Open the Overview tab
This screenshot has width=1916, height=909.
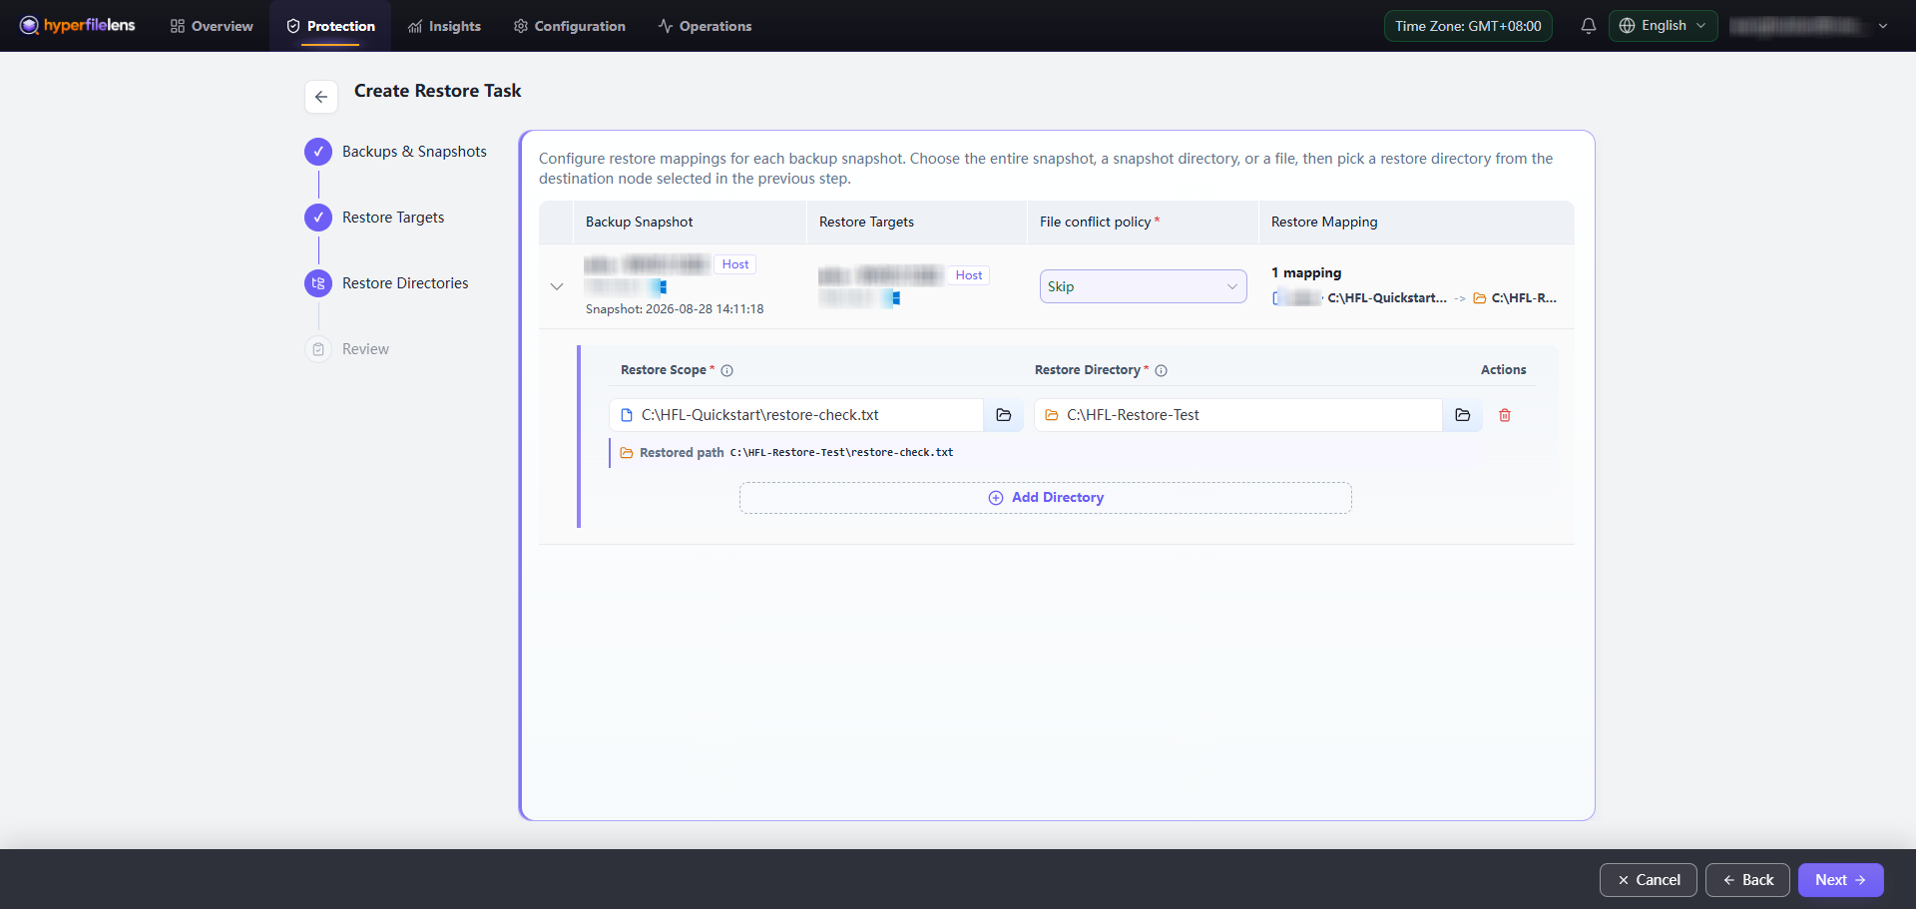(x=212, y=26)
